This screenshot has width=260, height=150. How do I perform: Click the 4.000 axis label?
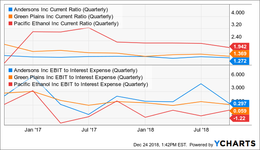(238, 13)
